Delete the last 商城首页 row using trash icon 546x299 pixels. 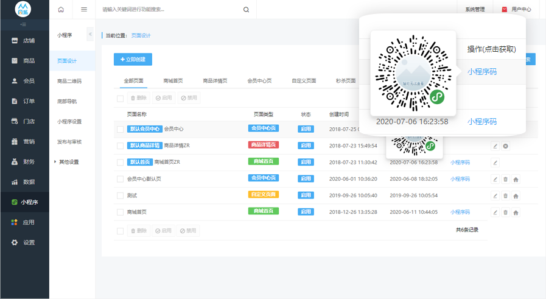(506, 213)
